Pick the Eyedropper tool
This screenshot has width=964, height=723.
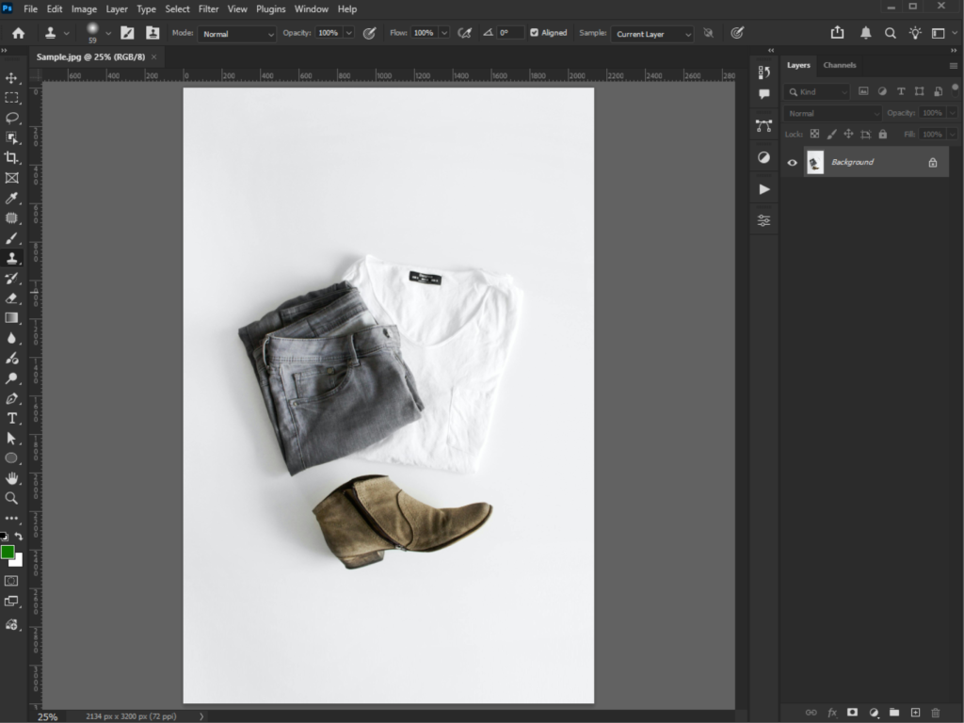point(12,199)
